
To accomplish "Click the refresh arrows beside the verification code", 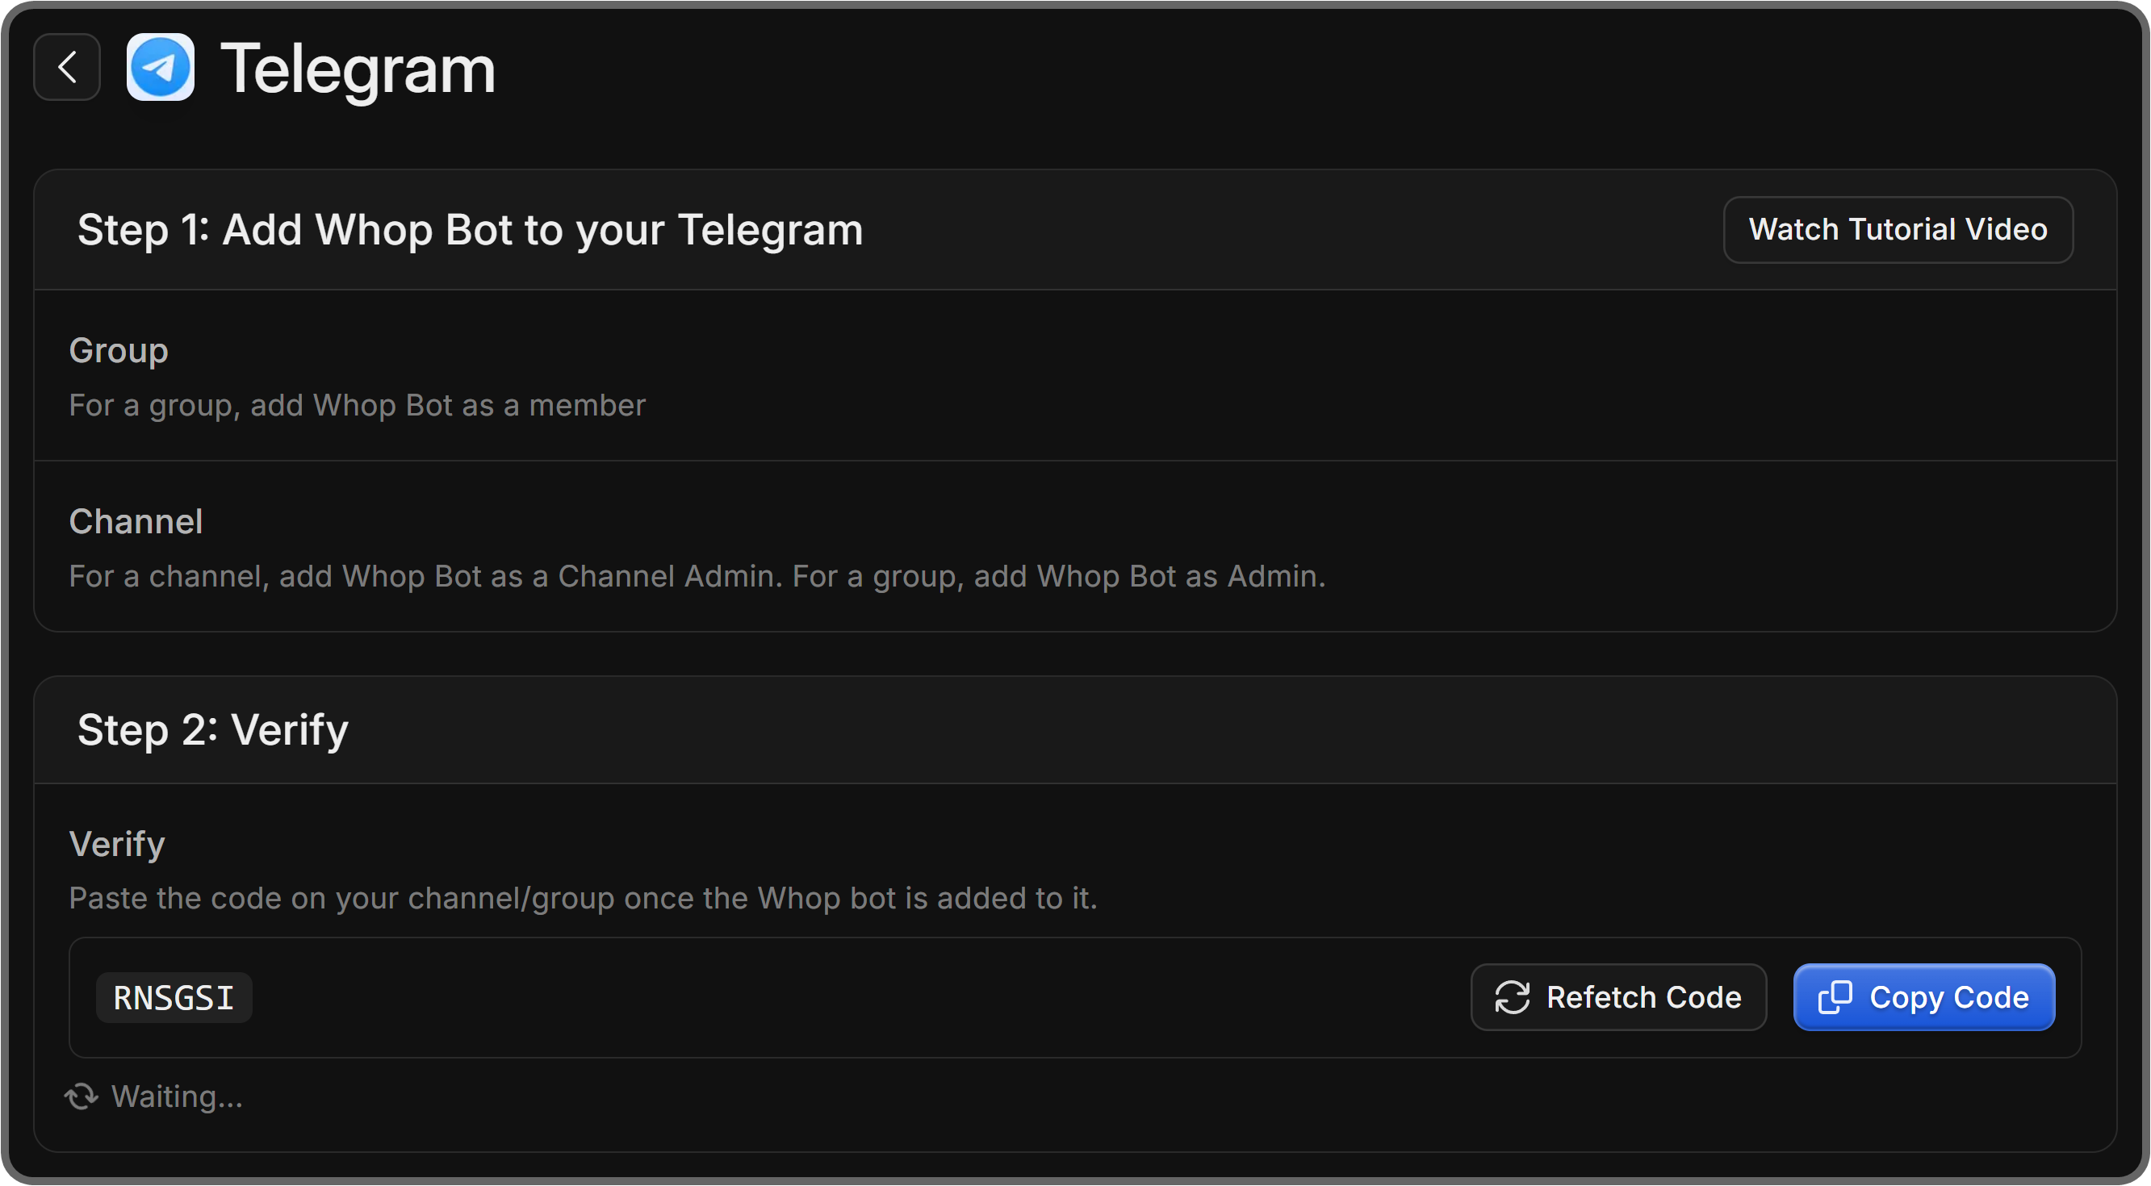I will [1513, 996].
